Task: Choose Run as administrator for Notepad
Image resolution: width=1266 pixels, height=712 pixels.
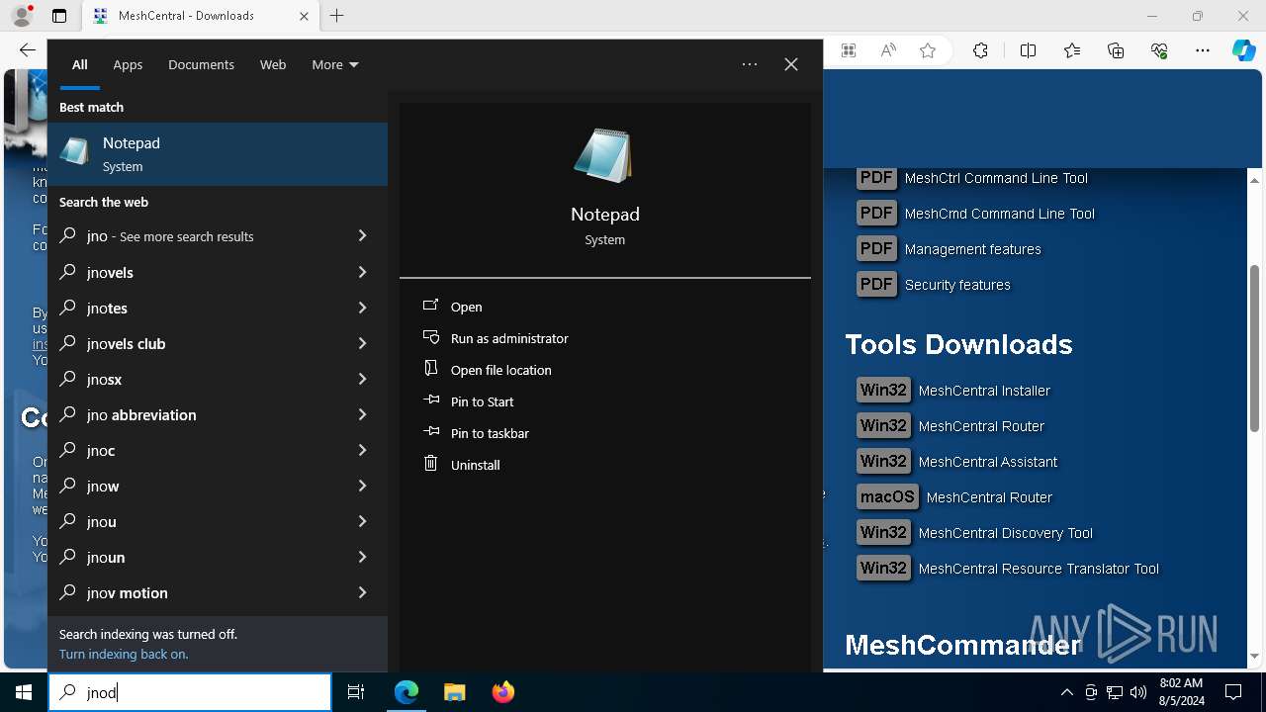Action: point(509,338)
